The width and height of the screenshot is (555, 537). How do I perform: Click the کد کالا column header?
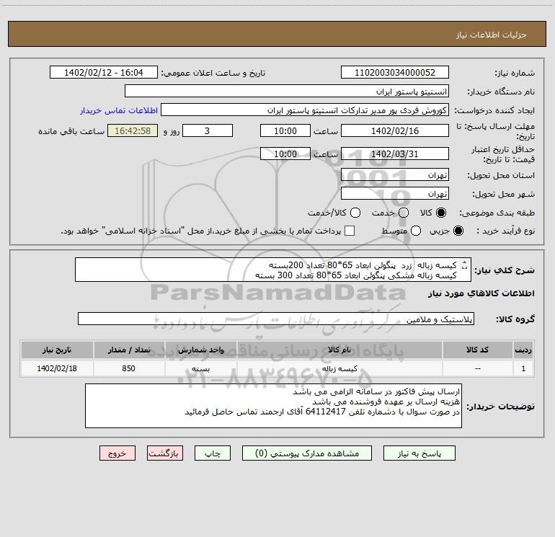tap(477, 350)
